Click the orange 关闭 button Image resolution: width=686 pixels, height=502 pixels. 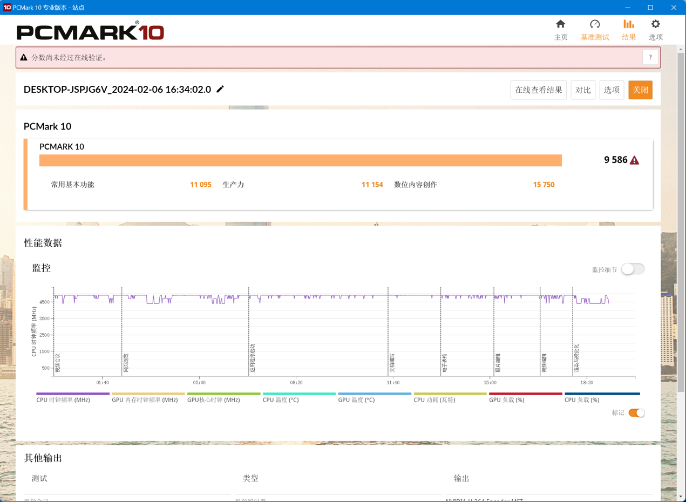641,90
